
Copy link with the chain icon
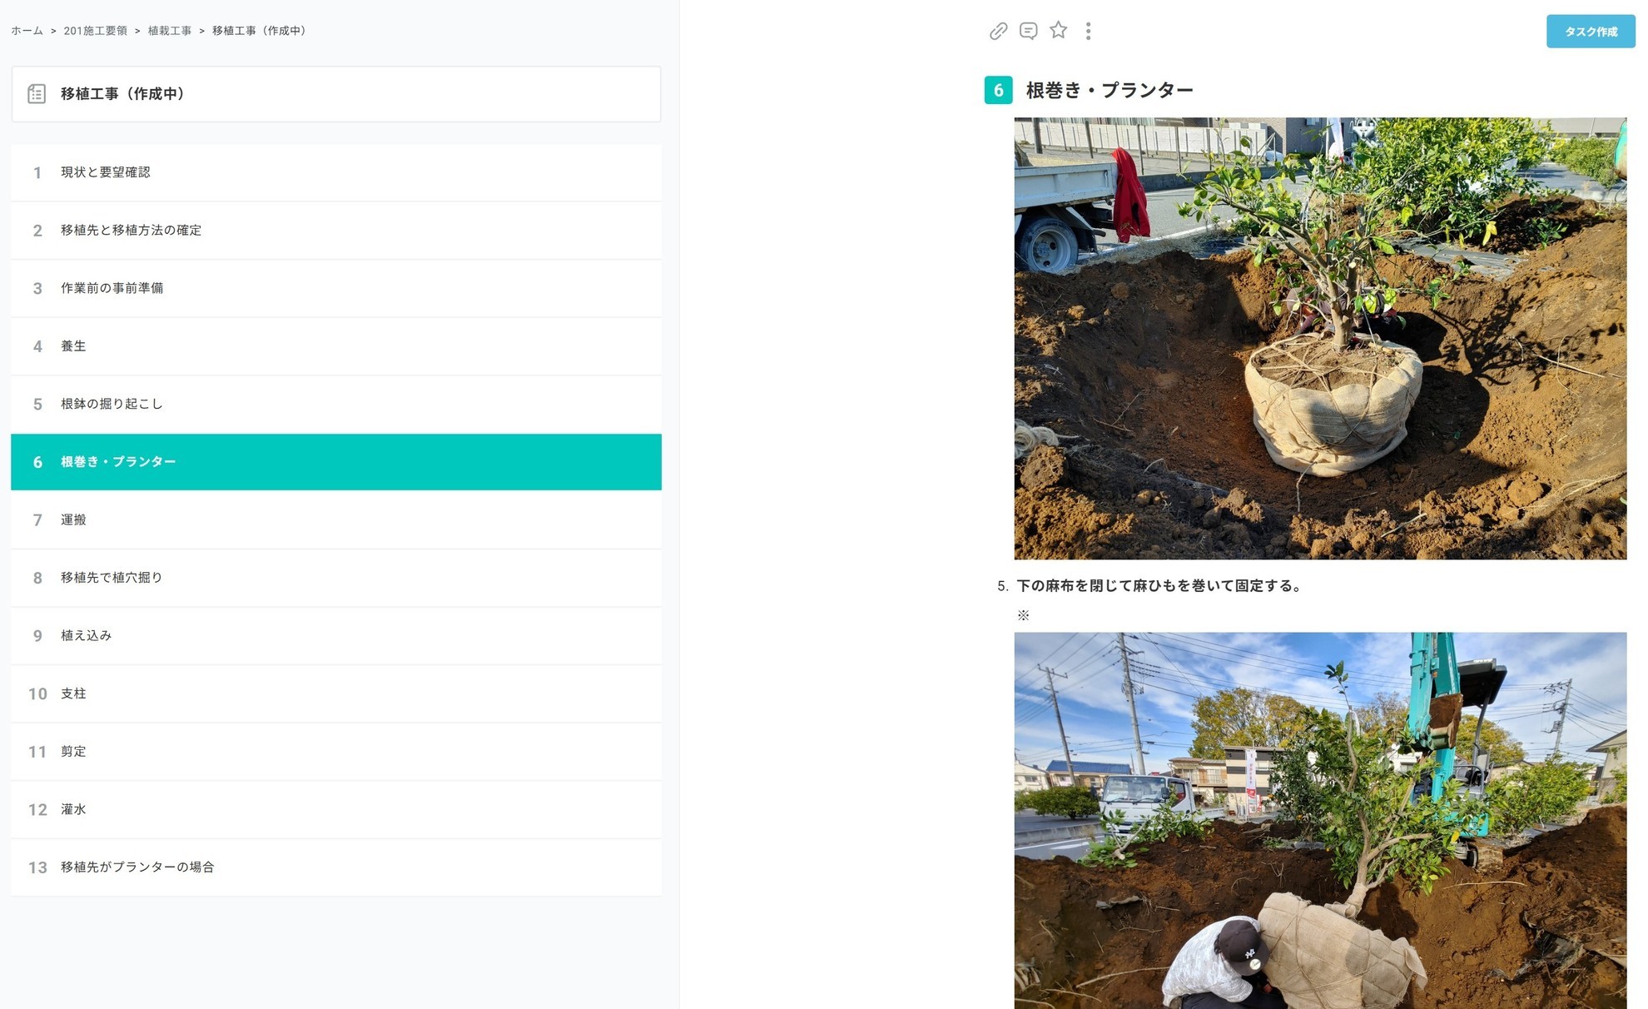point(998,31)
